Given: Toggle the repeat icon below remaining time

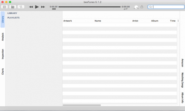Looking at the screenshot, I should tap(125, 9).
